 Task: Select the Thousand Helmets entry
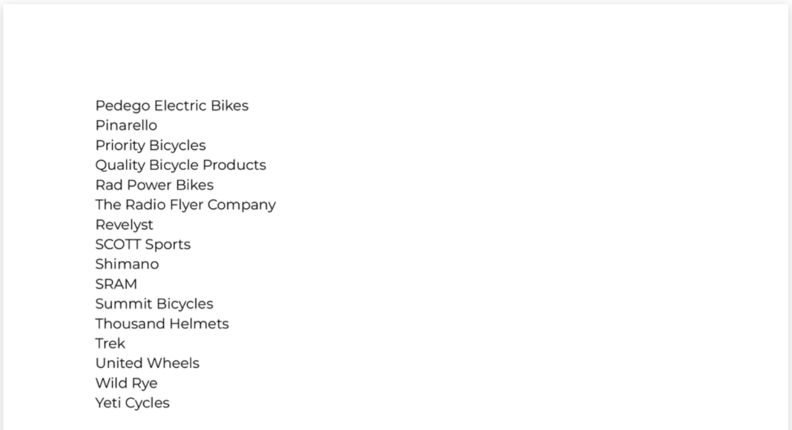click(x=162, y=324)
